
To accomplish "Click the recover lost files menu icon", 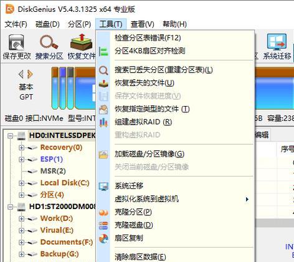I will coord(103,84).
